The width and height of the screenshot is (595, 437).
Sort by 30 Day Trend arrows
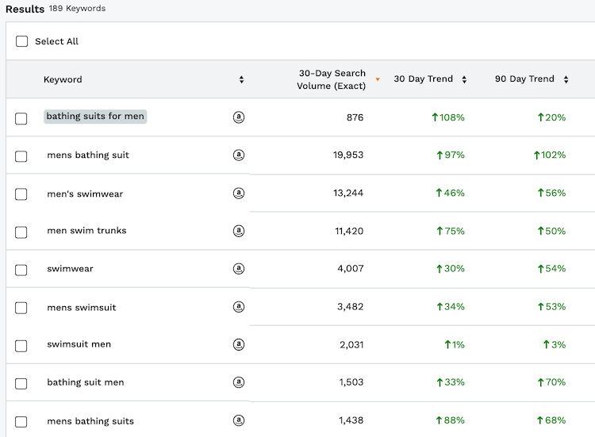[x=464, y=79]
